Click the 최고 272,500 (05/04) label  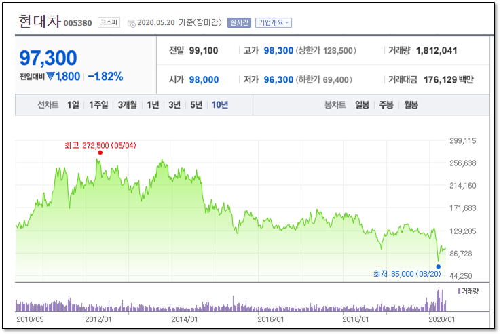[x=100, y=146]
